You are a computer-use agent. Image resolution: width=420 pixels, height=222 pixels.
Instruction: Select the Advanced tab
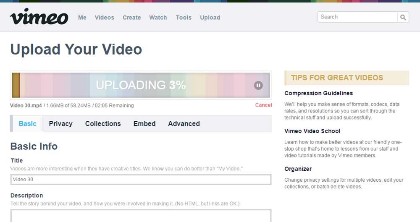click(x=184, y=124)
